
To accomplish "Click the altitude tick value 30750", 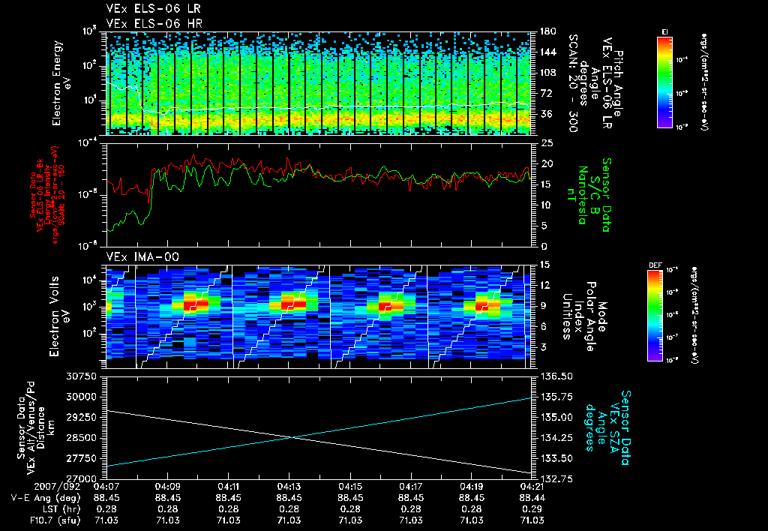I will tap(82, 376).
